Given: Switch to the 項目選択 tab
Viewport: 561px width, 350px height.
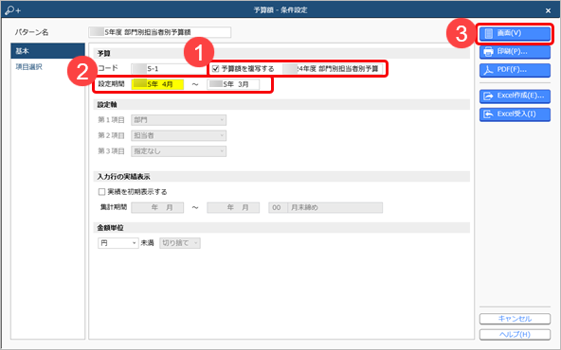Looking at the screenshot, I should click(x=29, y=67).
